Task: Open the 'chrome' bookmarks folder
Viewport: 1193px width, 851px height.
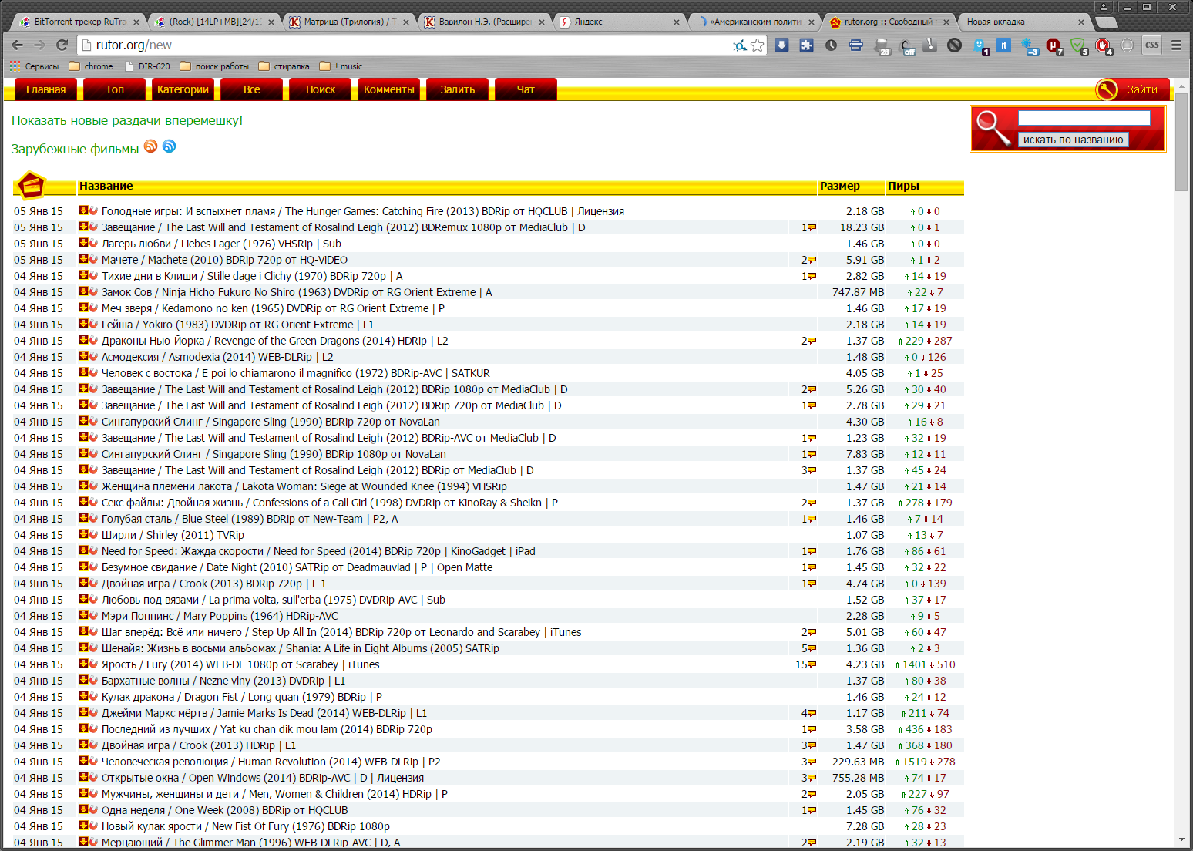Action: pyautogui.click(x=91, y=66)
